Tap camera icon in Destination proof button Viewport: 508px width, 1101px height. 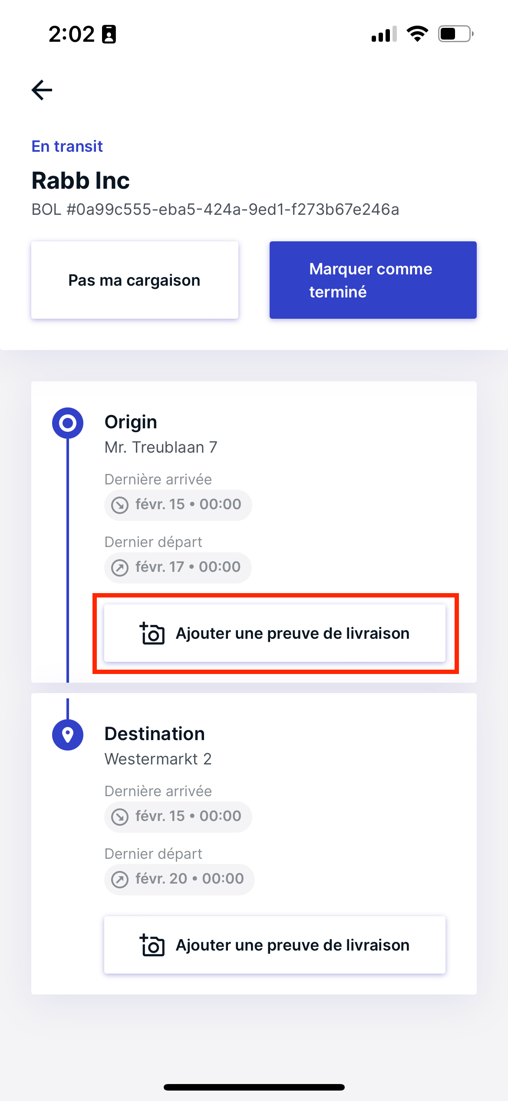pos(152,945)
